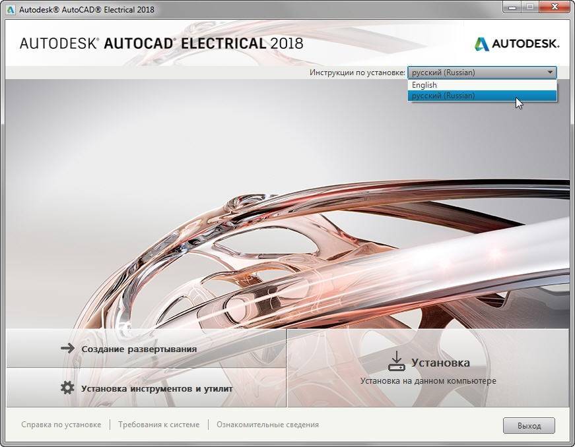Open the Ознакомительные сведения link
Image resolution: width=575 pixels, height=447 pixels.
(267, 425)
